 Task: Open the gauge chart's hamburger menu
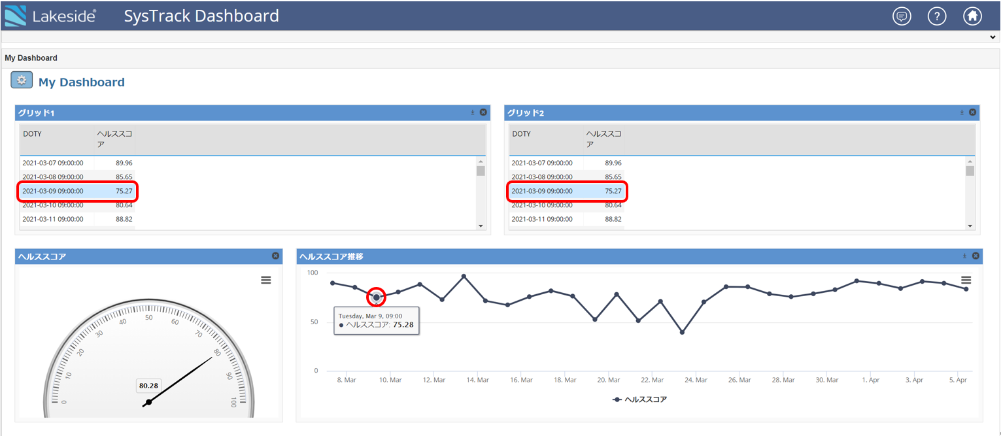(x=265, y=280)
